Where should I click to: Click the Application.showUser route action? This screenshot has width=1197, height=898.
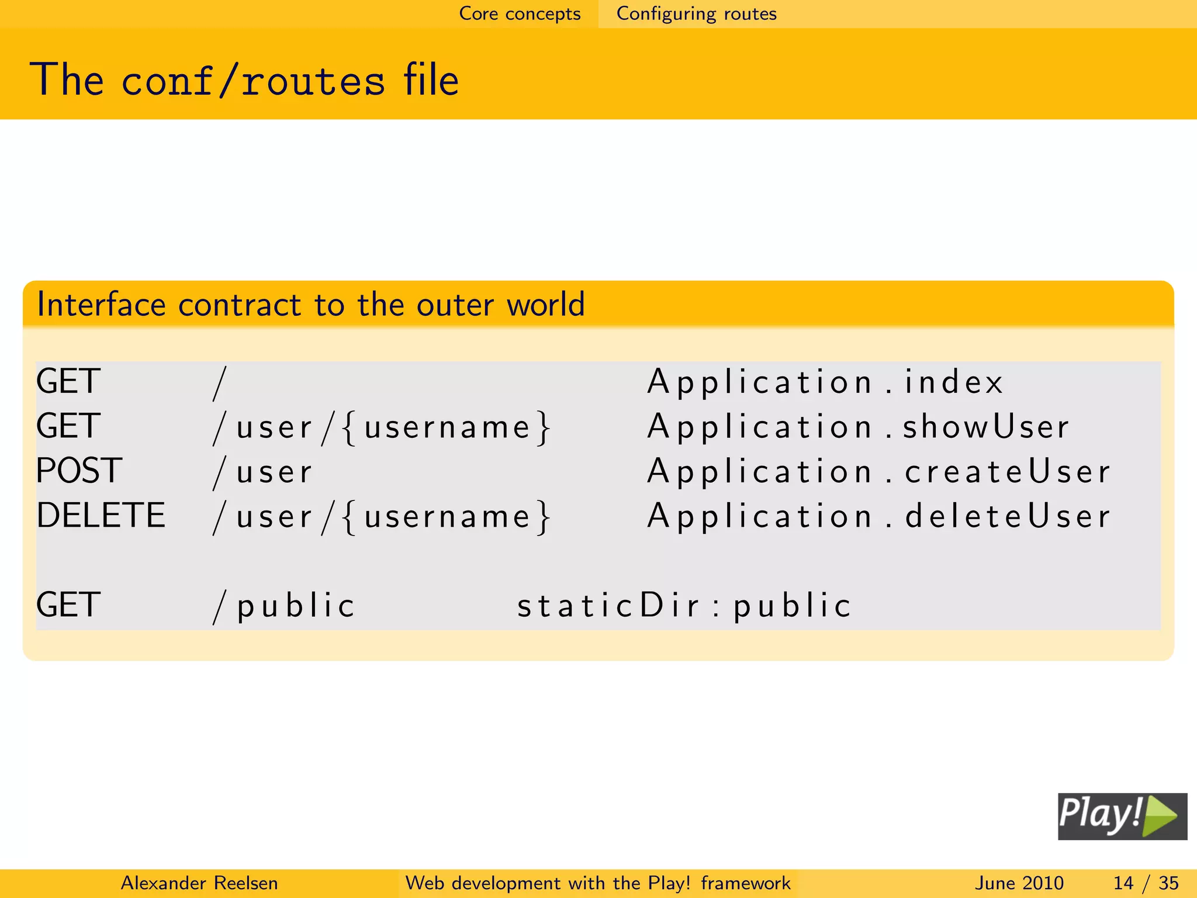click(858, 427)
